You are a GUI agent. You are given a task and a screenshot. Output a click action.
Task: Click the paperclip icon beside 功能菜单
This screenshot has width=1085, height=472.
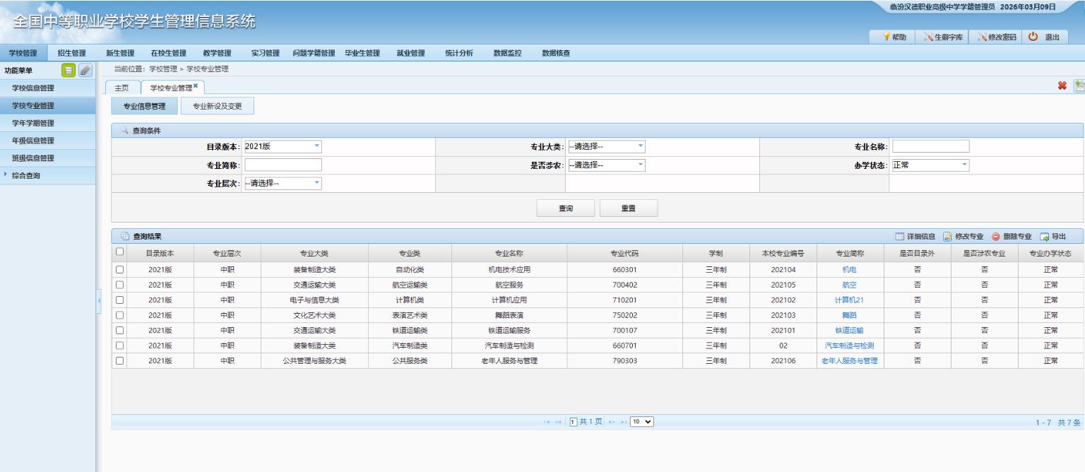pos(85,70)
